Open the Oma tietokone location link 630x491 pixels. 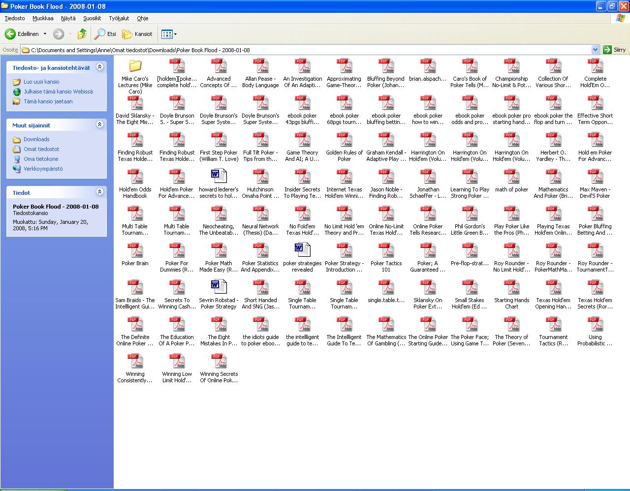click(41, 159)
